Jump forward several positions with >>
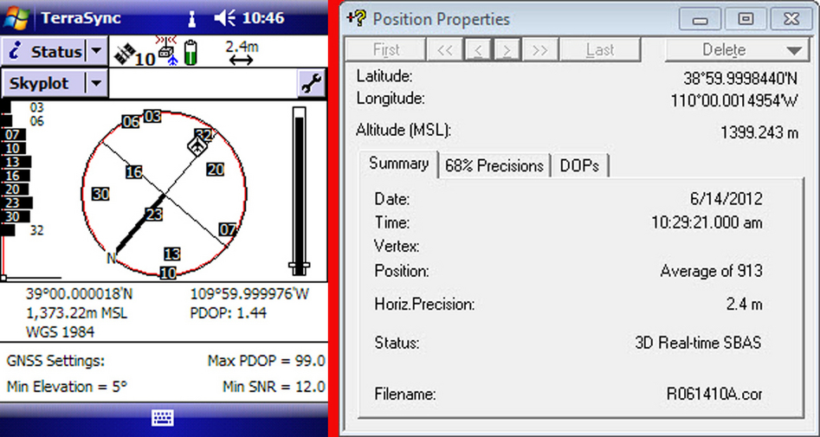The image size is (820, 437). pyautogui.click(x=539, y=50)
